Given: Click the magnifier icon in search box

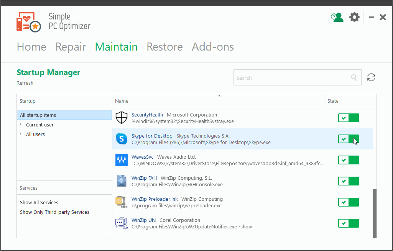Looking at the screenshot, I should pos(354,77).
